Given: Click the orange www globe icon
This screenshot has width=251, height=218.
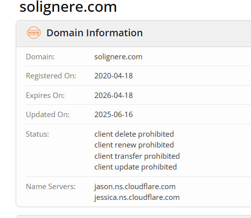Looking at the screenshot, I should 34,33.
